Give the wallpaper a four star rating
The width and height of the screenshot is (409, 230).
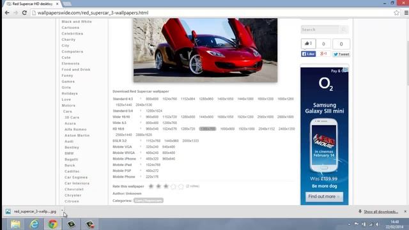[x=173, y=186]
